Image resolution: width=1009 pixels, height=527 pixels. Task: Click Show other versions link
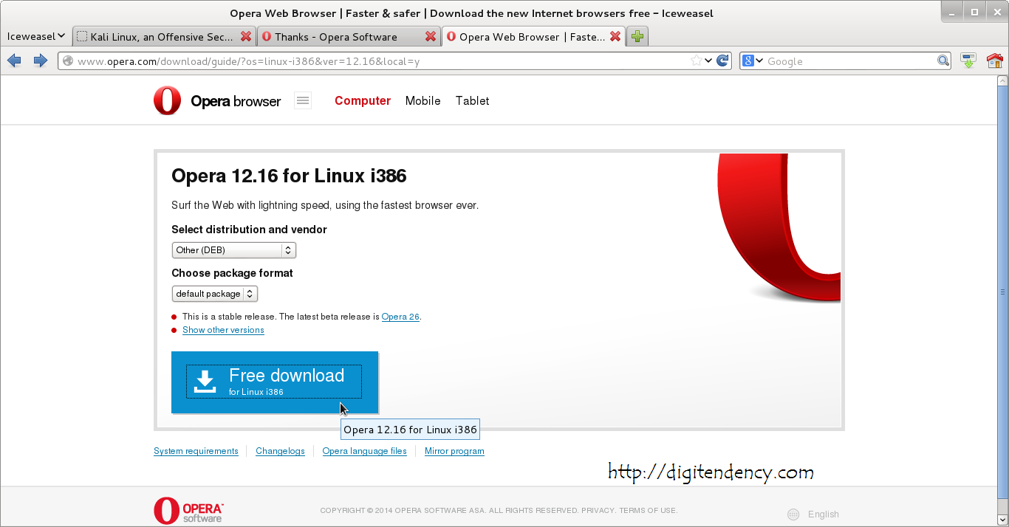223,330
